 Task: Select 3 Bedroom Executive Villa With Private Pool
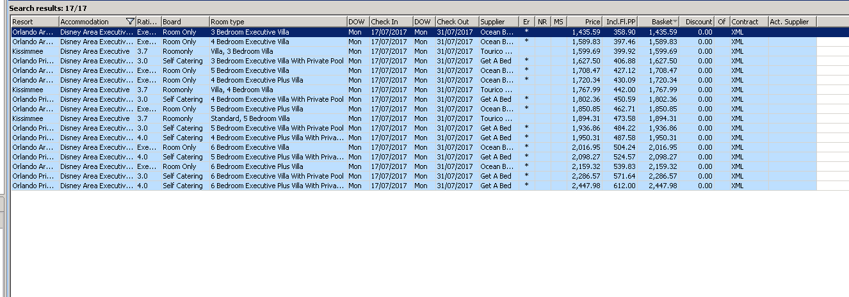coord(414,61)
